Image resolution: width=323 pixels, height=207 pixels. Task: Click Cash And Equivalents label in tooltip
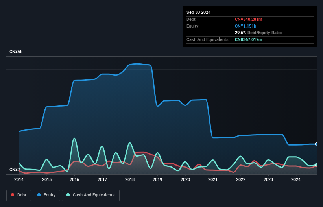207,39
